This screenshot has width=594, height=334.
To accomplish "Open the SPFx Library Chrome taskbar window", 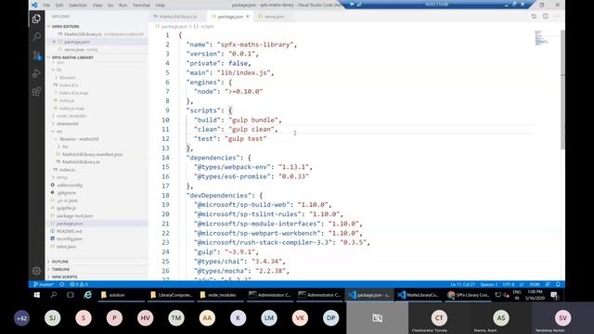I will point(469,295).
